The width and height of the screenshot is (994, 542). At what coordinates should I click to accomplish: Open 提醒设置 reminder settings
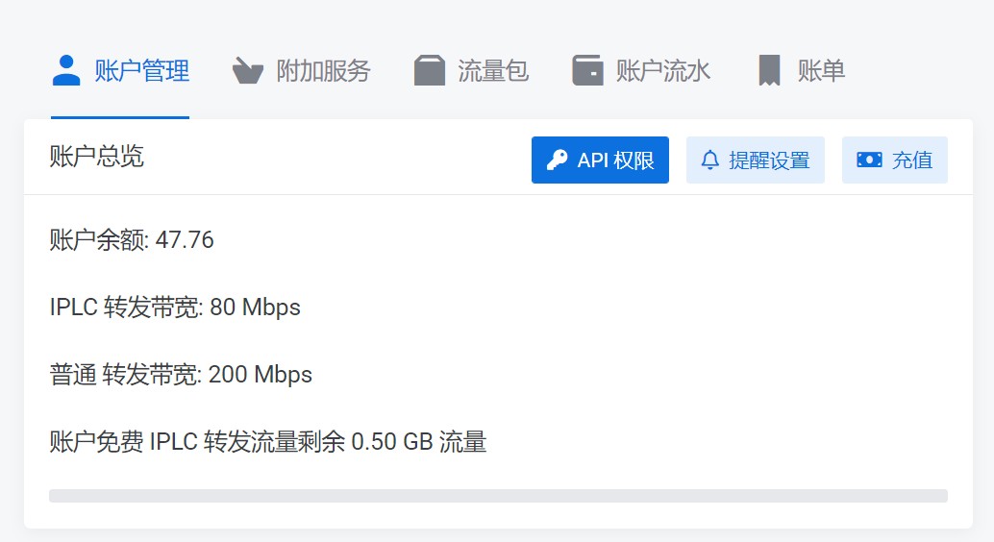coord(755,160)
